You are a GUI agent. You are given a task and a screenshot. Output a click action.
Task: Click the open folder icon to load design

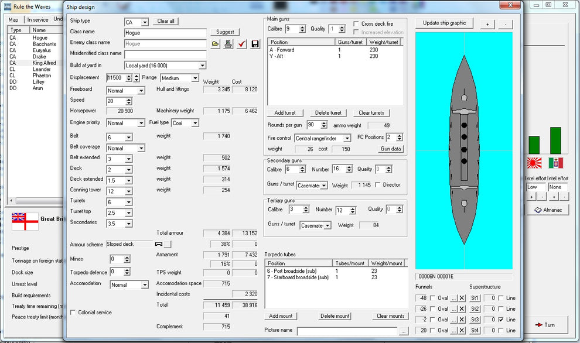(x=216, y=44)
